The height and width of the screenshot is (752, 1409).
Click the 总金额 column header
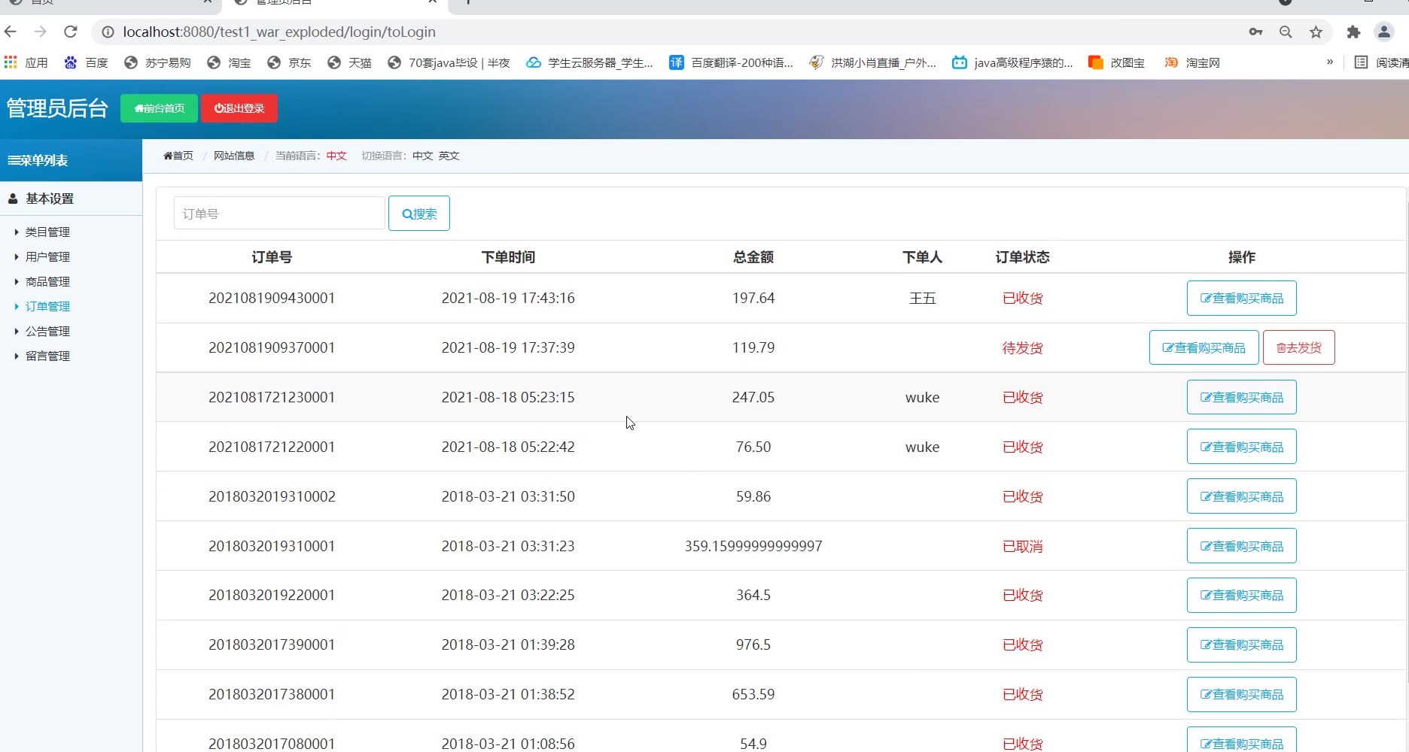(753, 257)
